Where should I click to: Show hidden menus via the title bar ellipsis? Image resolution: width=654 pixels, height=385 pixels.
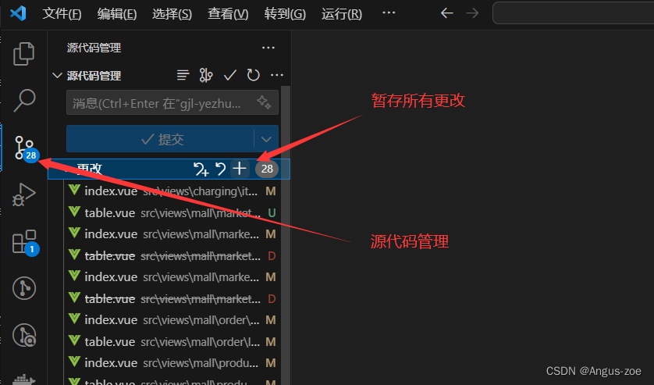389,12
